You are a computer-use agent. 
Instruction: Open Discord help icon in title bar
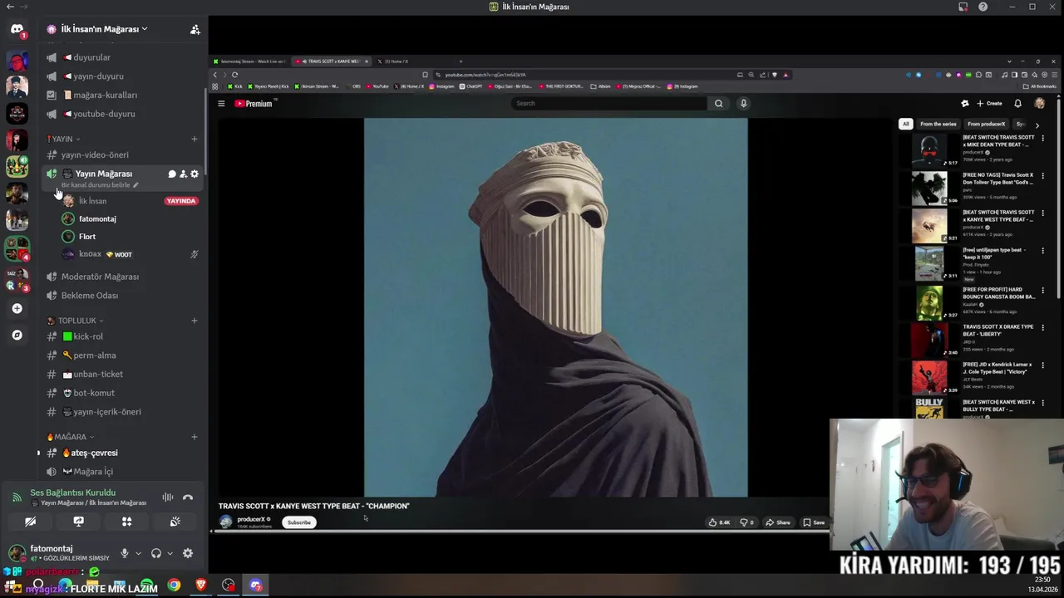coord(983,7)
